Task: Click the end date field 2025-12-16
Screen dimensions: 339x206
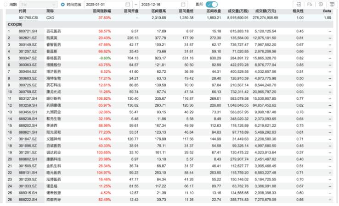Action: pyautogui.click(x=163, y=4)
